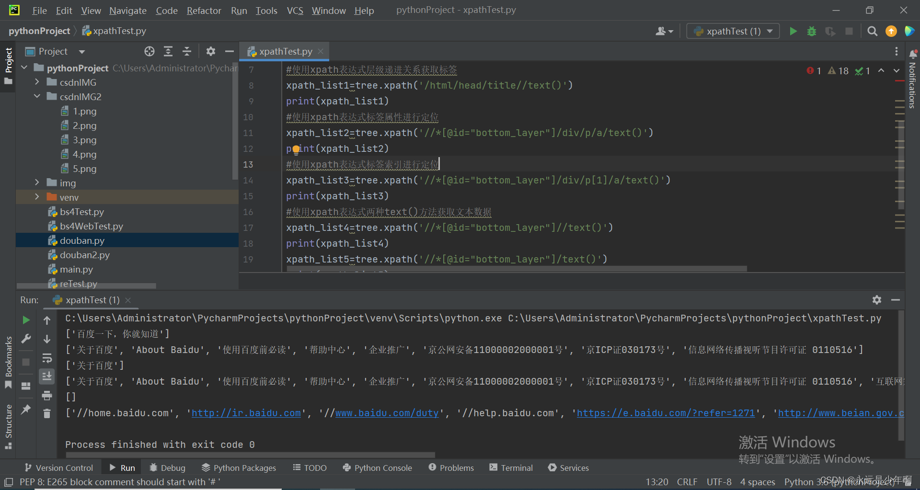The image size is (920, 490).
Task: Expand the csdnIMG folder
Action: pos(37,82)
